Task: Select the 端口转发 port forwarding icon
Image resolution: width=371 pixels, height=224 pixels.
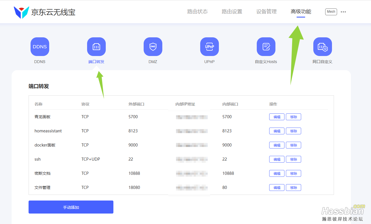Action: coord(96,47)
